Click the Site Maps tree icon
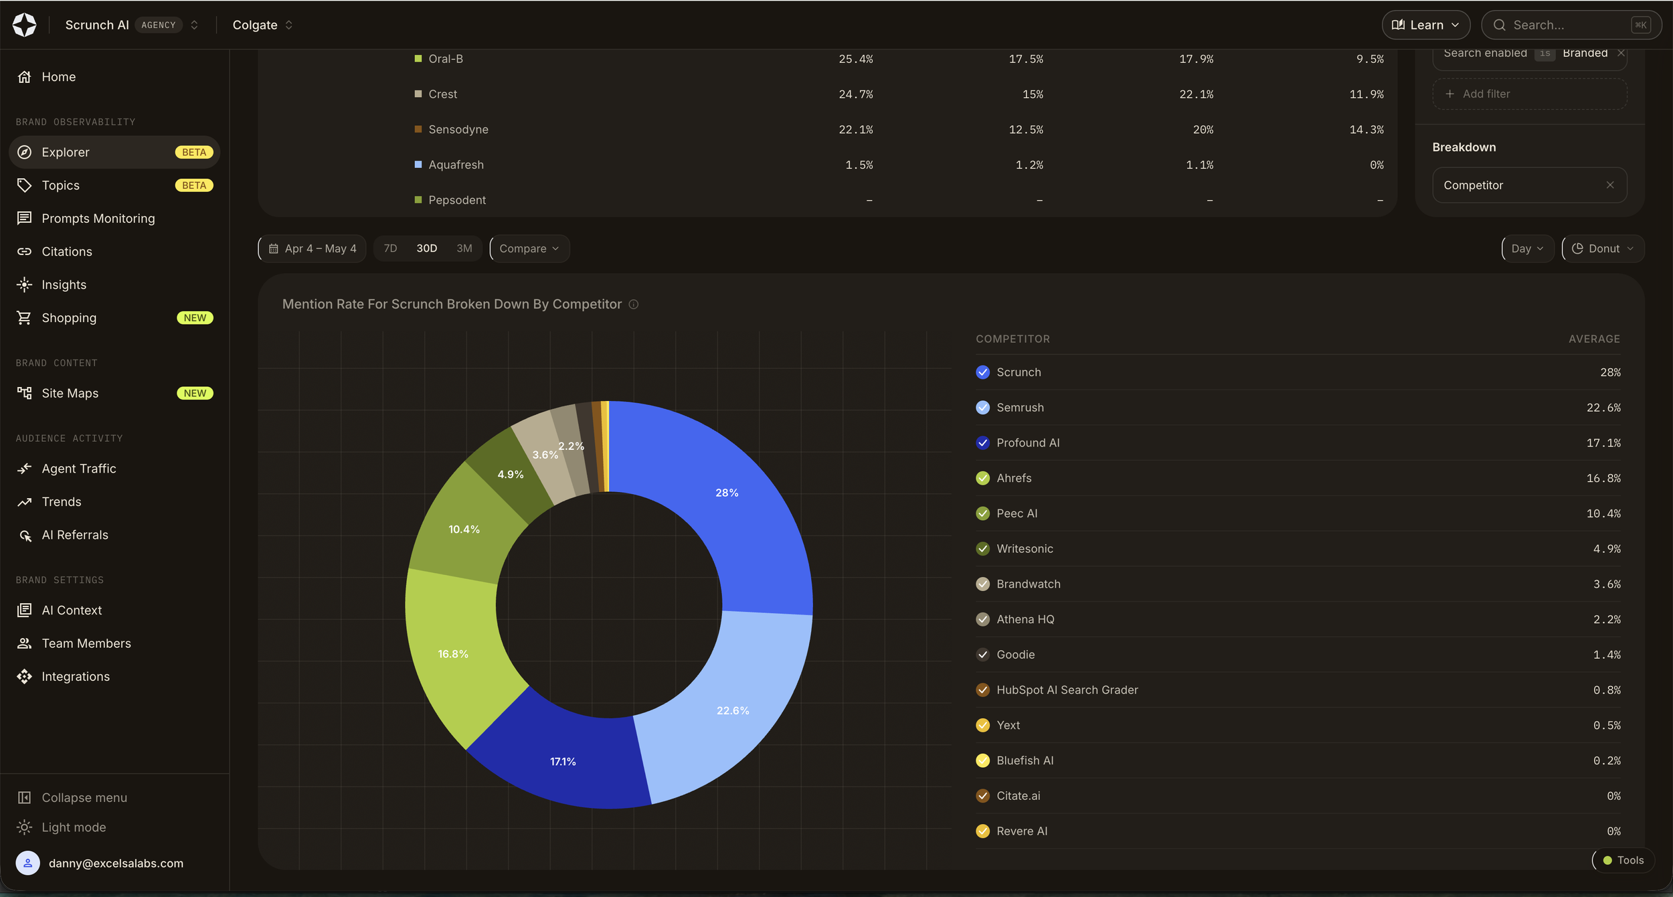 point(25,393)
